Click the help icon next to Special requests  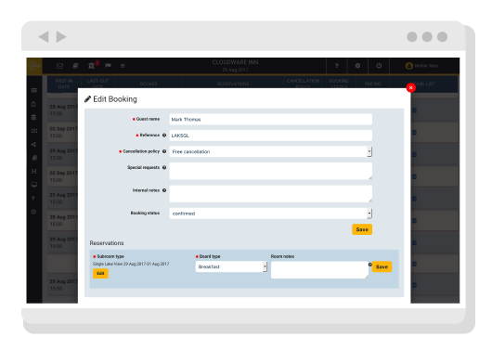(164, 168)
